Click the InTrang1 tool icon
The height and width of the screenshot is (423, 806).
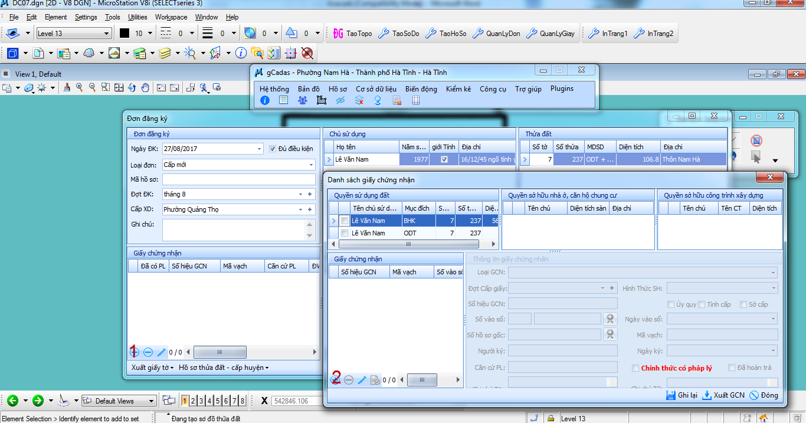pos(593,34)
